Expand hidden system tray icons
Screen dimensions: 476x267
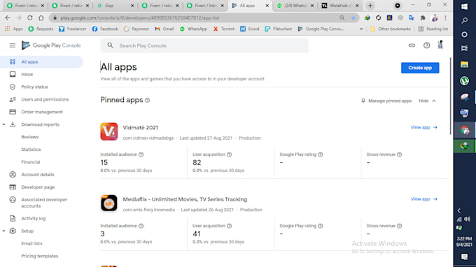(459, 210)
